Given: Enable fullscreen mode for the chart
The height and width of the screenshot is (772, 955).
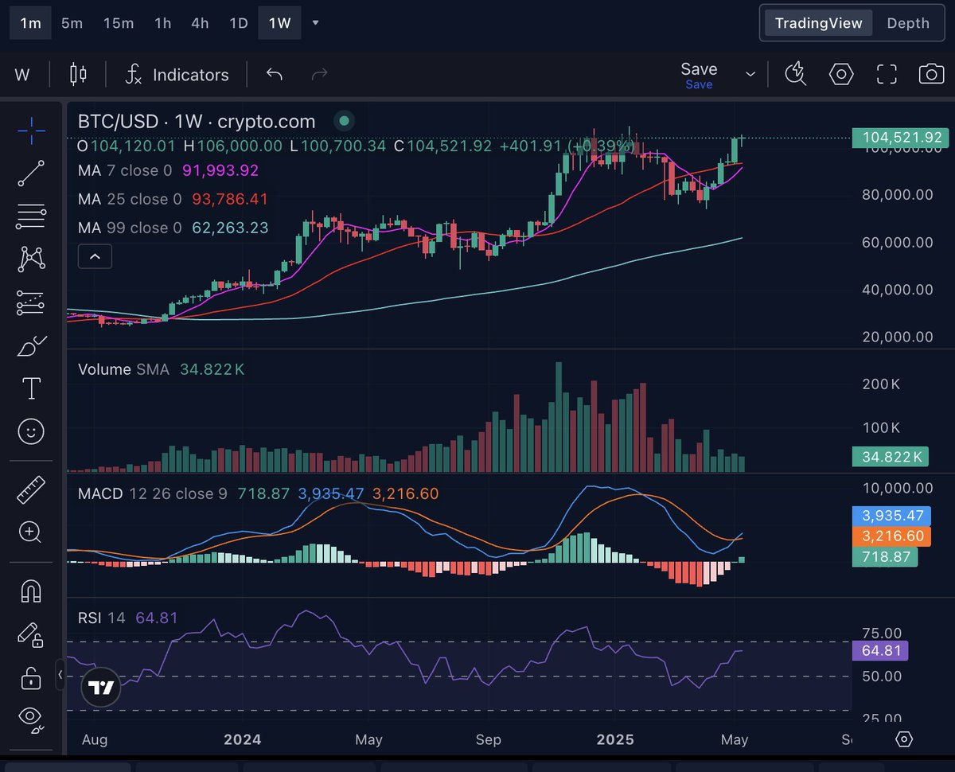Looking at the screenshot, I should click(886, 74).
